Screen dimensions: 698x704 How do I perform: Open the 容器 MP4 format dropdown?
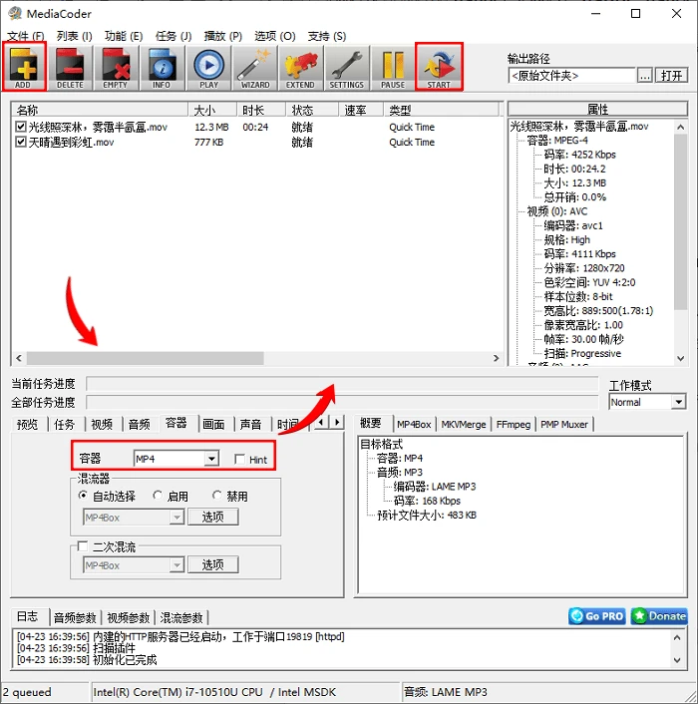click(211, 459)
